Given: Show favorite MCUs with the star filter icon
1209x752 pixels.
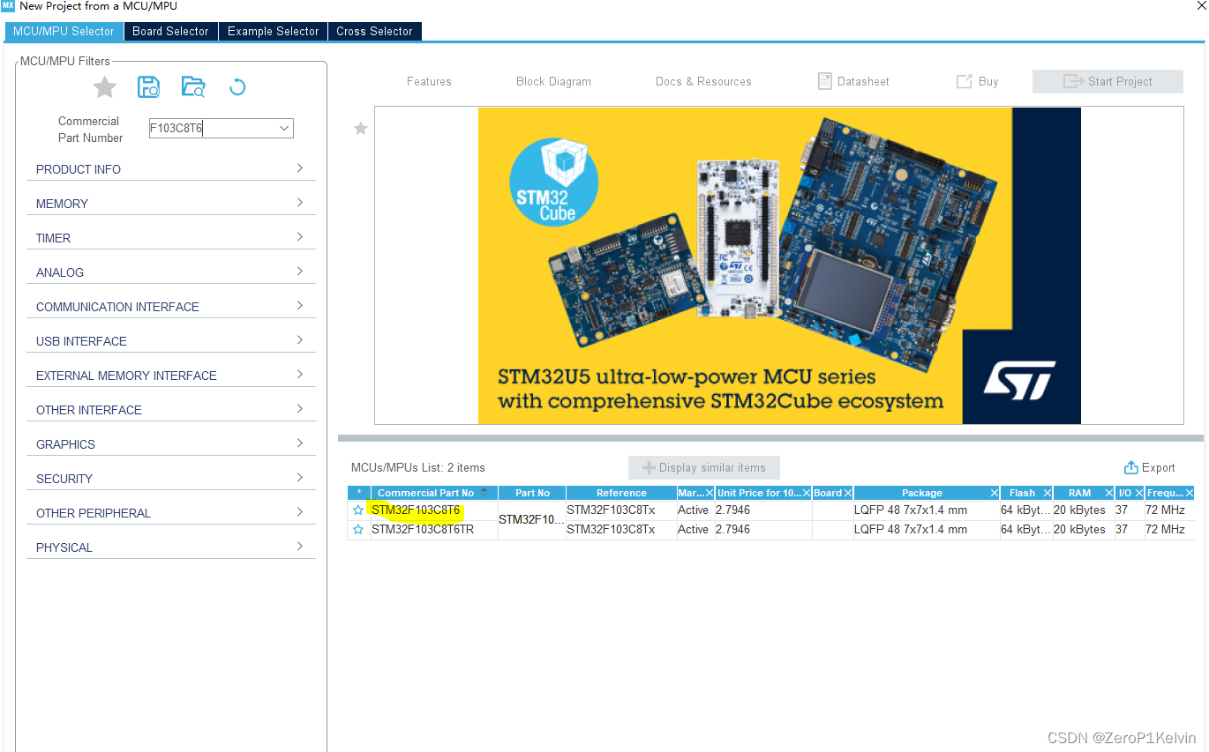Looking at the screenshot, I should click(x=105, y=86).
